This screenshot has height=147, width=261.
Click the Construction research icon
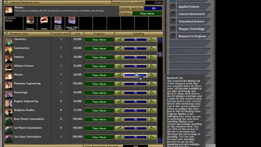pos(9,50)
